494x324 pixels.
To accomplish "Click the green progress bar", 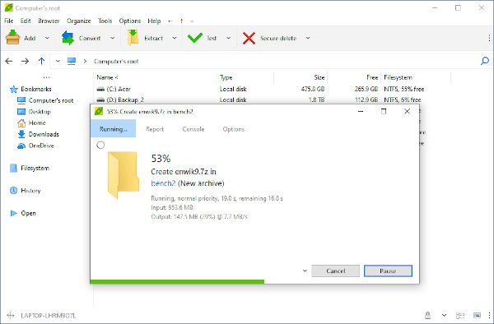I will click(177, 281).
